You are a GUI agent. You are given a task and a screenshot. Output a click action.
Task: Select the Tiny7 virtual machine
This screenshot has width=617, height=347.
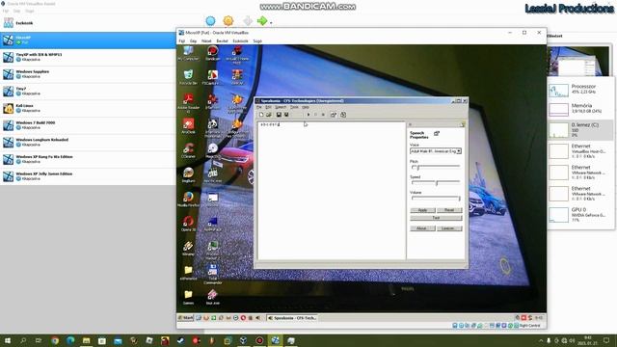tap(88, 91)
